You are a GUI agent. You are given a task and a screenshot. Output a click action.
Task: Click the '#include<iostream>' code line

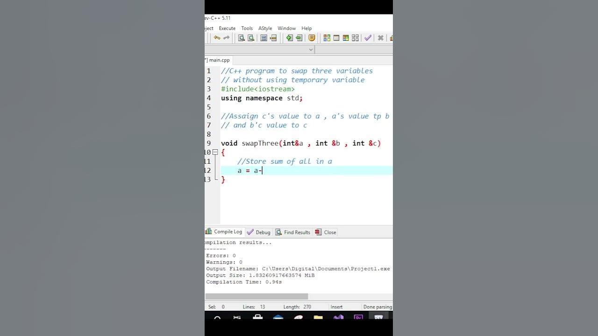coord(258,89)
